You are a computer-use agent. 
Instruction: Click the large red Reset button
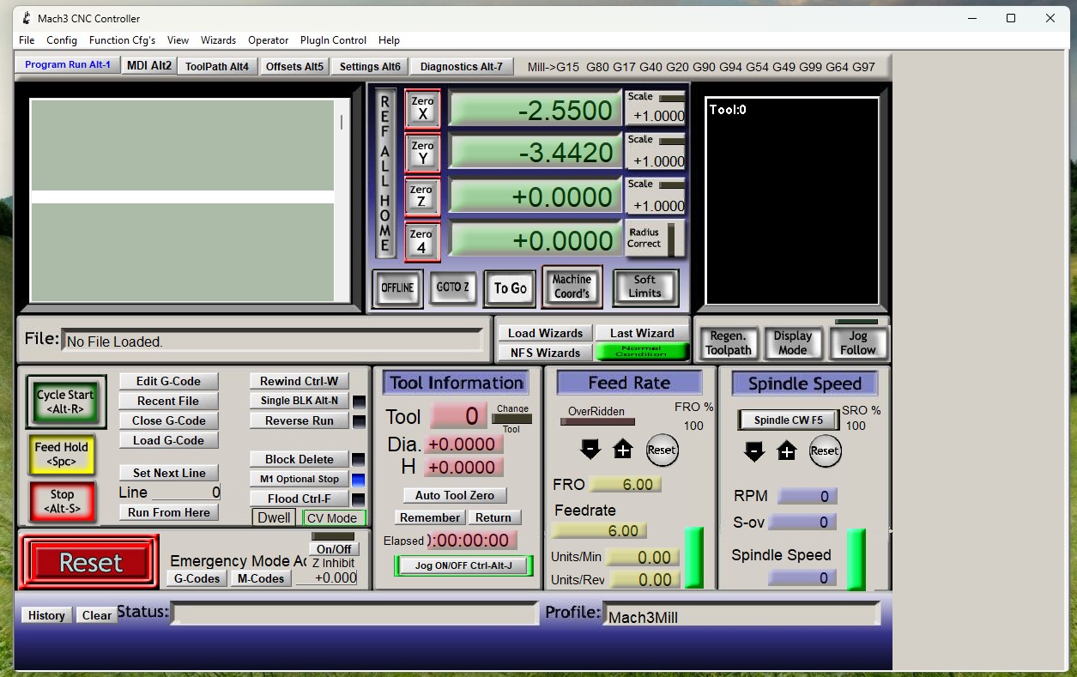[x=90, y=563]
